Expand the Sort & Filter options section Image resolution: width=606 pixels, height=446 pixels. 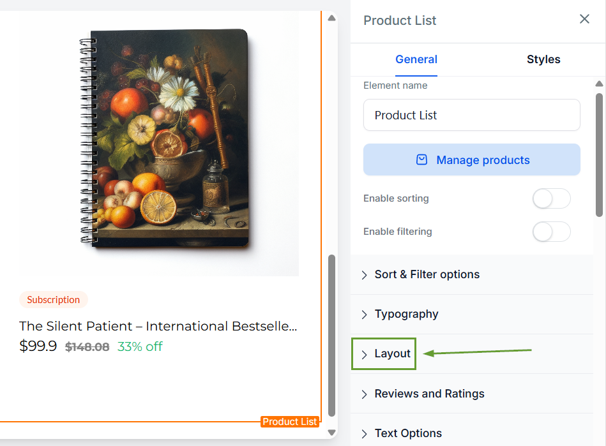click(x=427, y=275)
